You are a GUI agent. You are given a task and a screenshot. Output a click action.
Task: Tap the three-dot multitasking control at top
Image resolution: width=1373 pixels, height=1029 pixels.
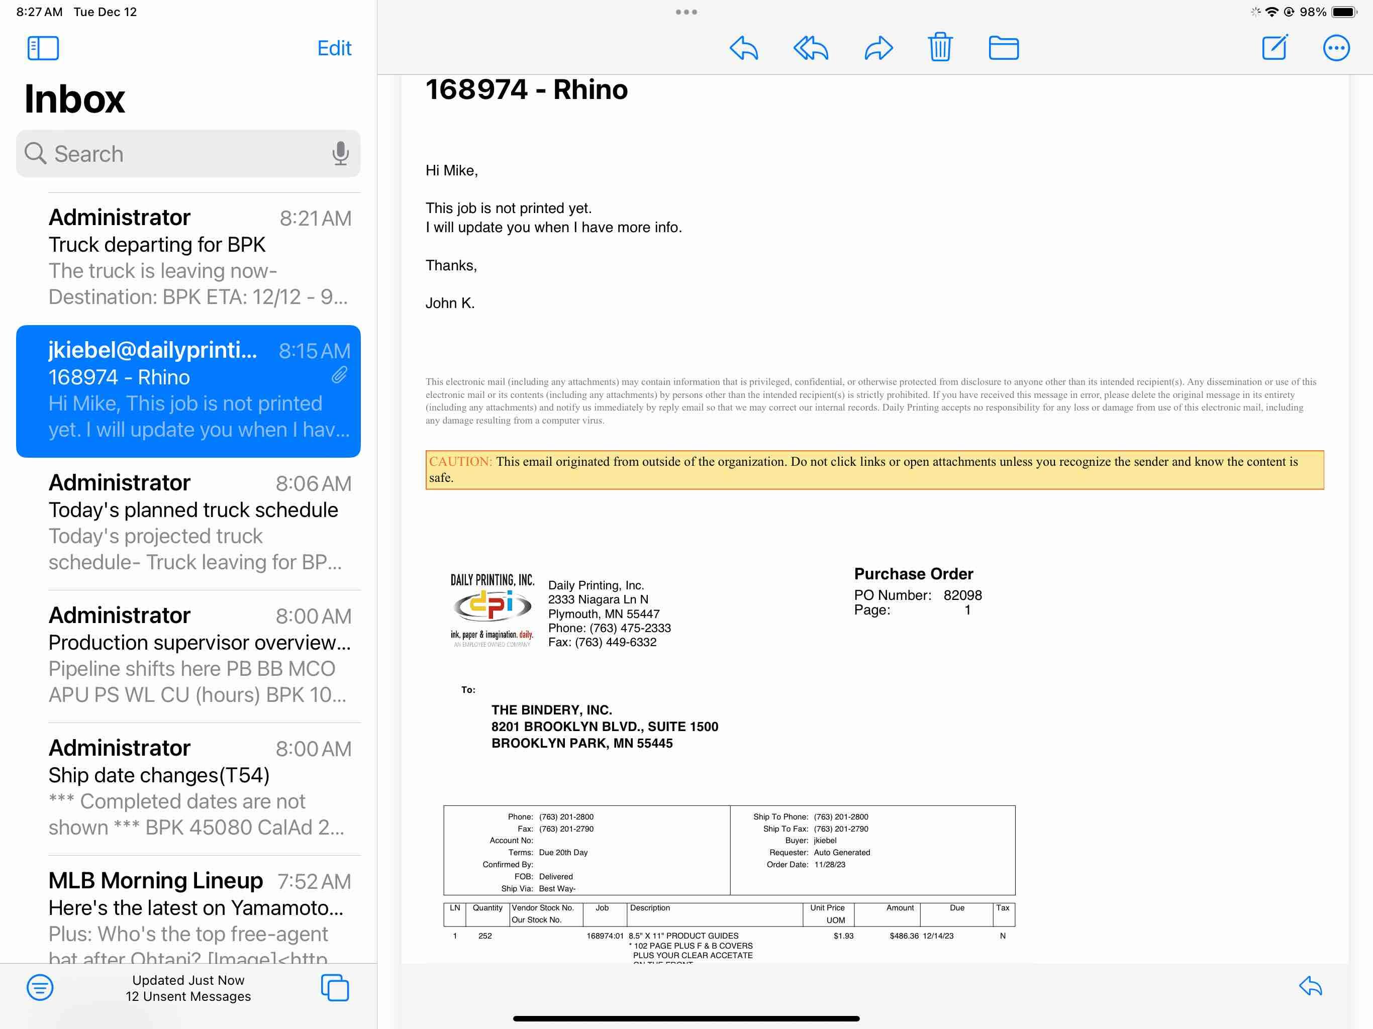coord(686,12)
